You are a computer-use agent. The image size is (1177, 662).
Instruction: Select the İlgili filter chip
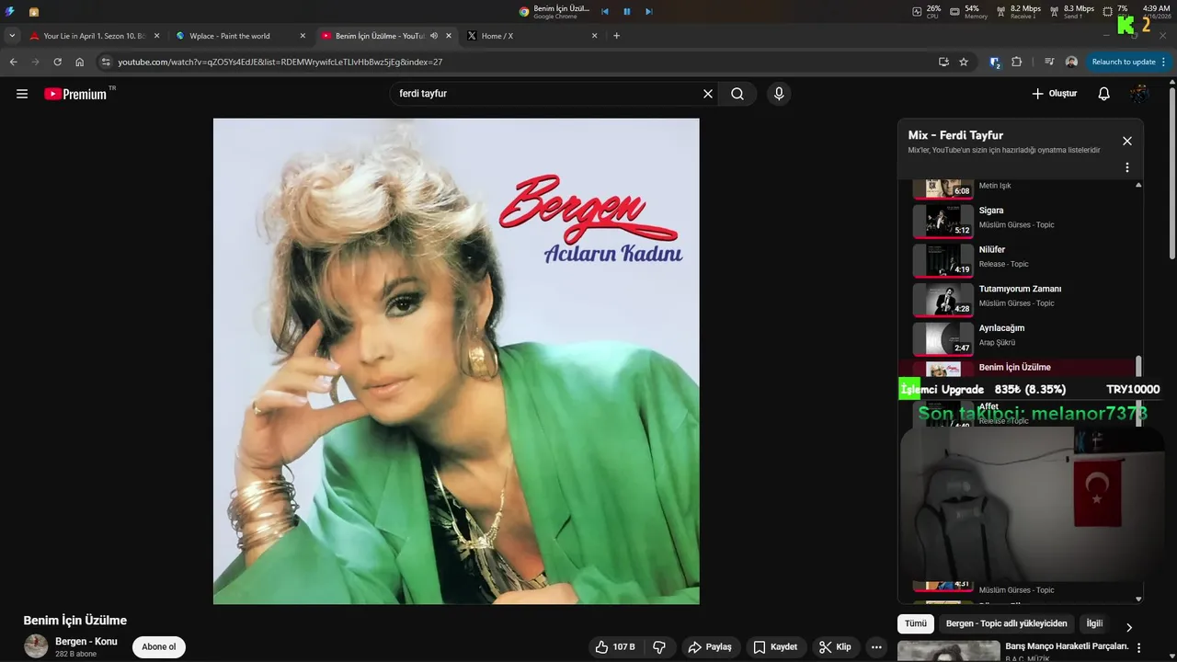coord(1094,623)
